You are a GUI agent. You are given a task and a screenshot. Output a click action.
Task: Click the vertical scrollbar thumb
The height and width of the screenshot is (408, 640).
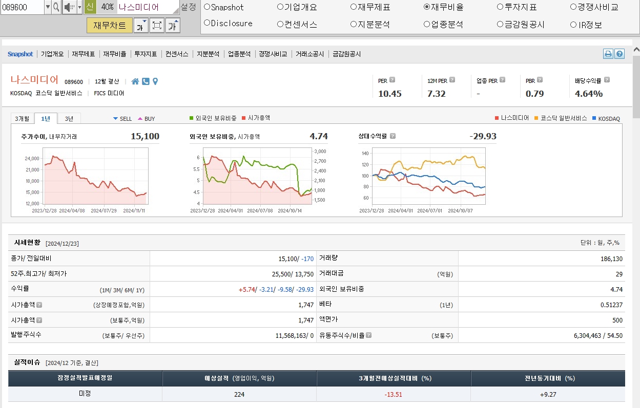(636, 86)
